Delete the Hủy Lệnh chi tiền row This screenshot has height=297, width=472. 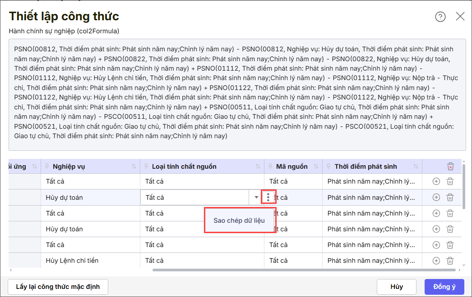click(450, 261)
